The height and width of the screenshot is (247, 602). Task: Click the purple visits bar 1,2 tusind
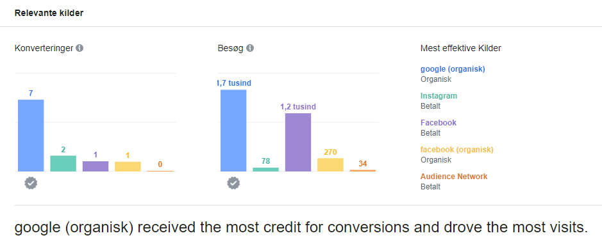(298, 143)
